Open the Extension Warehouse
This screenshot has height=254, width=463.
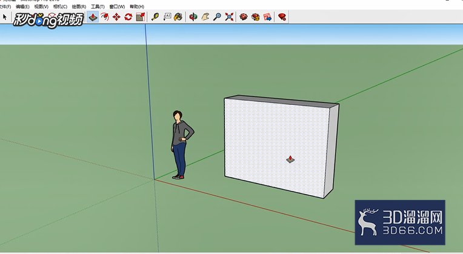pyautogui.click(x=255, y=17)
